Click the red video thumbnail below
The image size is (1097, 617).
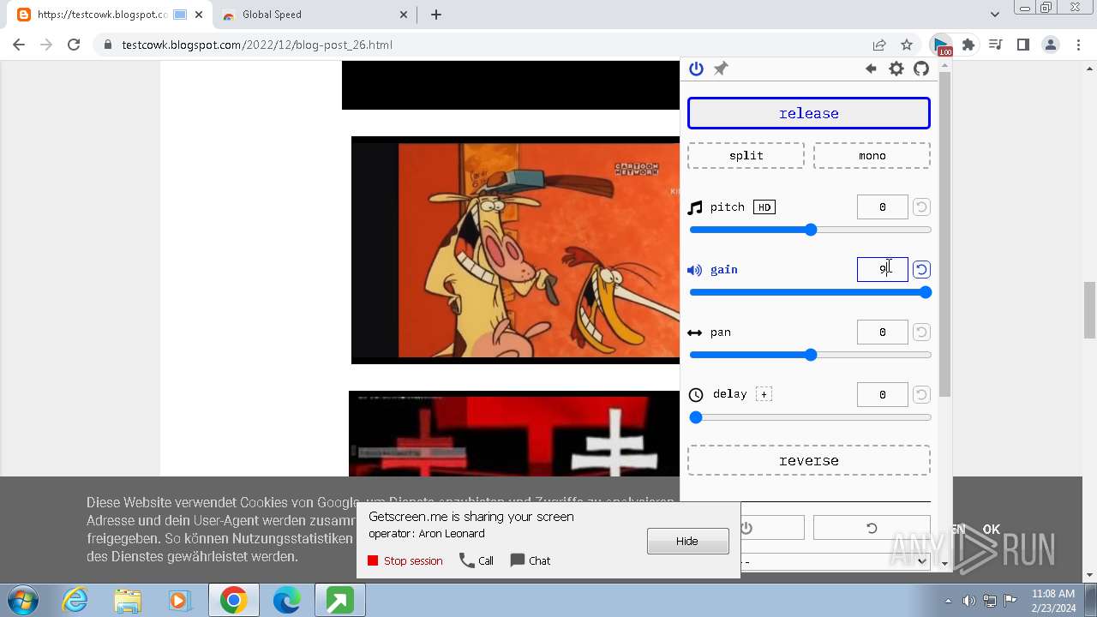tap(514, 434)
